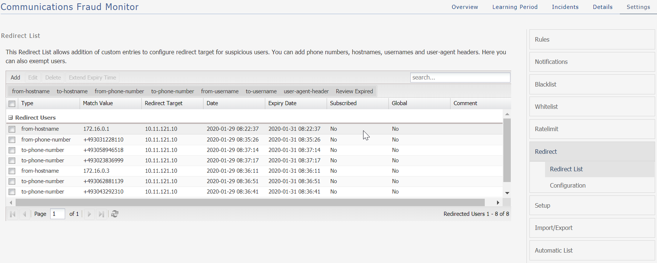Open Ratelimit settings section
Screen dimensions: 657x263
[x=592, y=129]
